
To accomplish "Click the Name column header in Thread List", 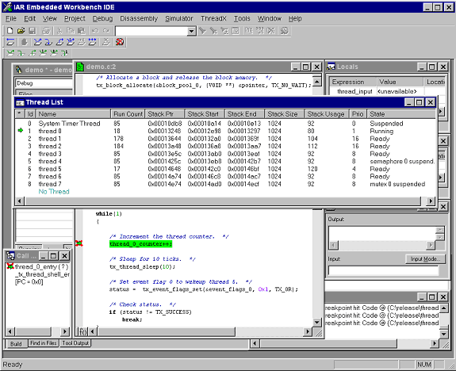I will (73, 114).
